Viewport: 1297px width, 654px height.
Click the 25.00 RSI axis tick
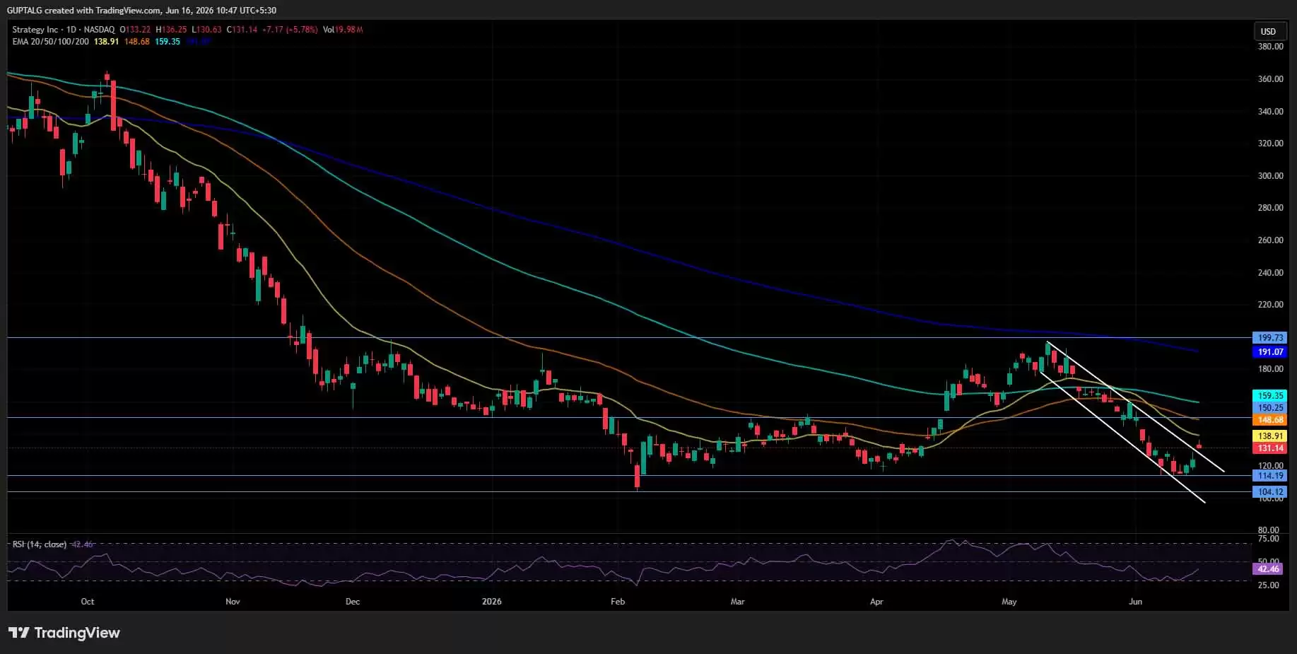pos(1269,585)
